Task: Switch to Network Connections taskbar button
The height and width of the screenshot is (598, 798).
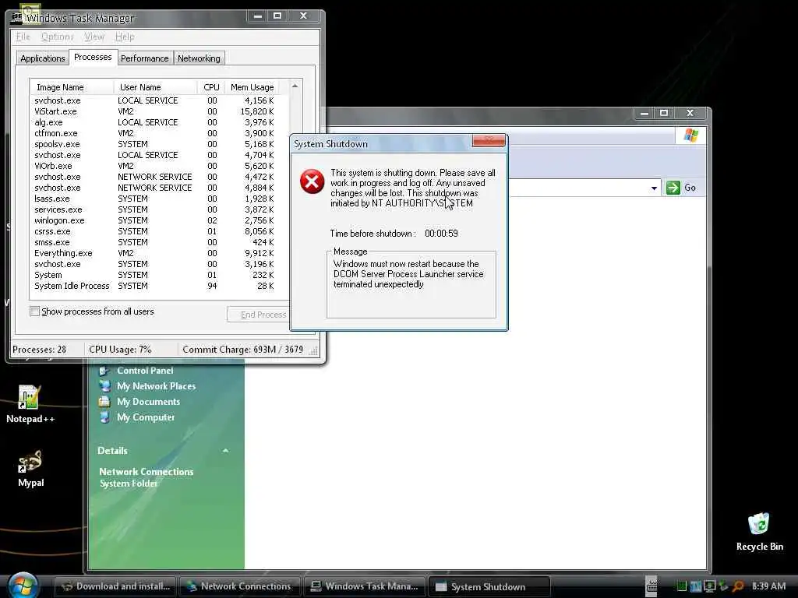Action: 240,586
